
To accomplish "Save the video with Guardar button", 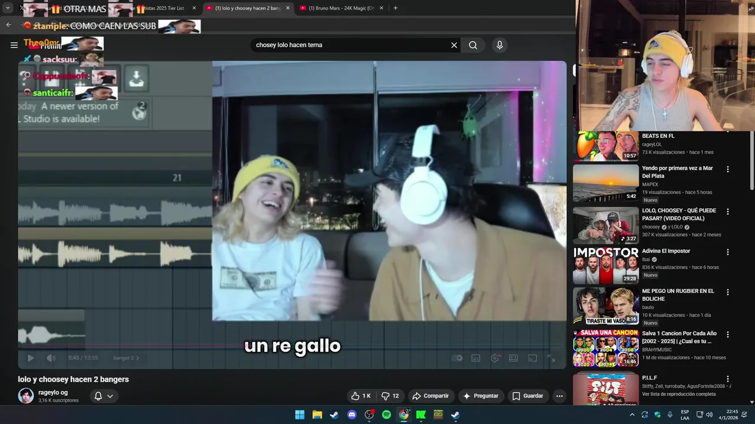I will [x=527, y=396].
